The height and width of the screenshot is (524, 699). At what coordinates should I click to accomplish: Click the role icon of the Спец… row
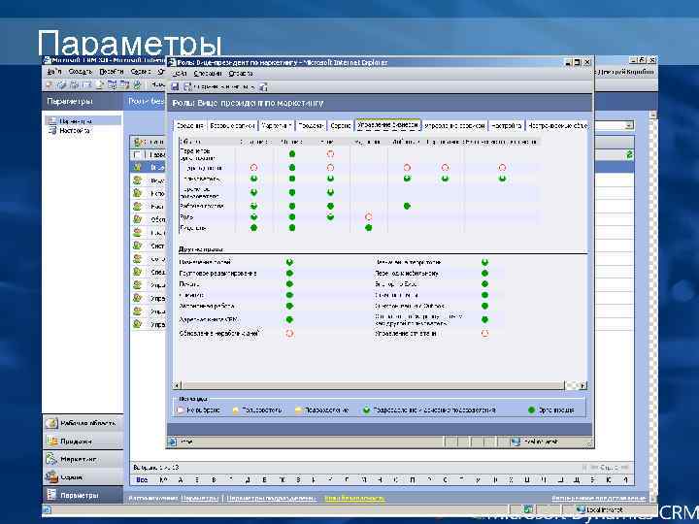click(138, 272)
